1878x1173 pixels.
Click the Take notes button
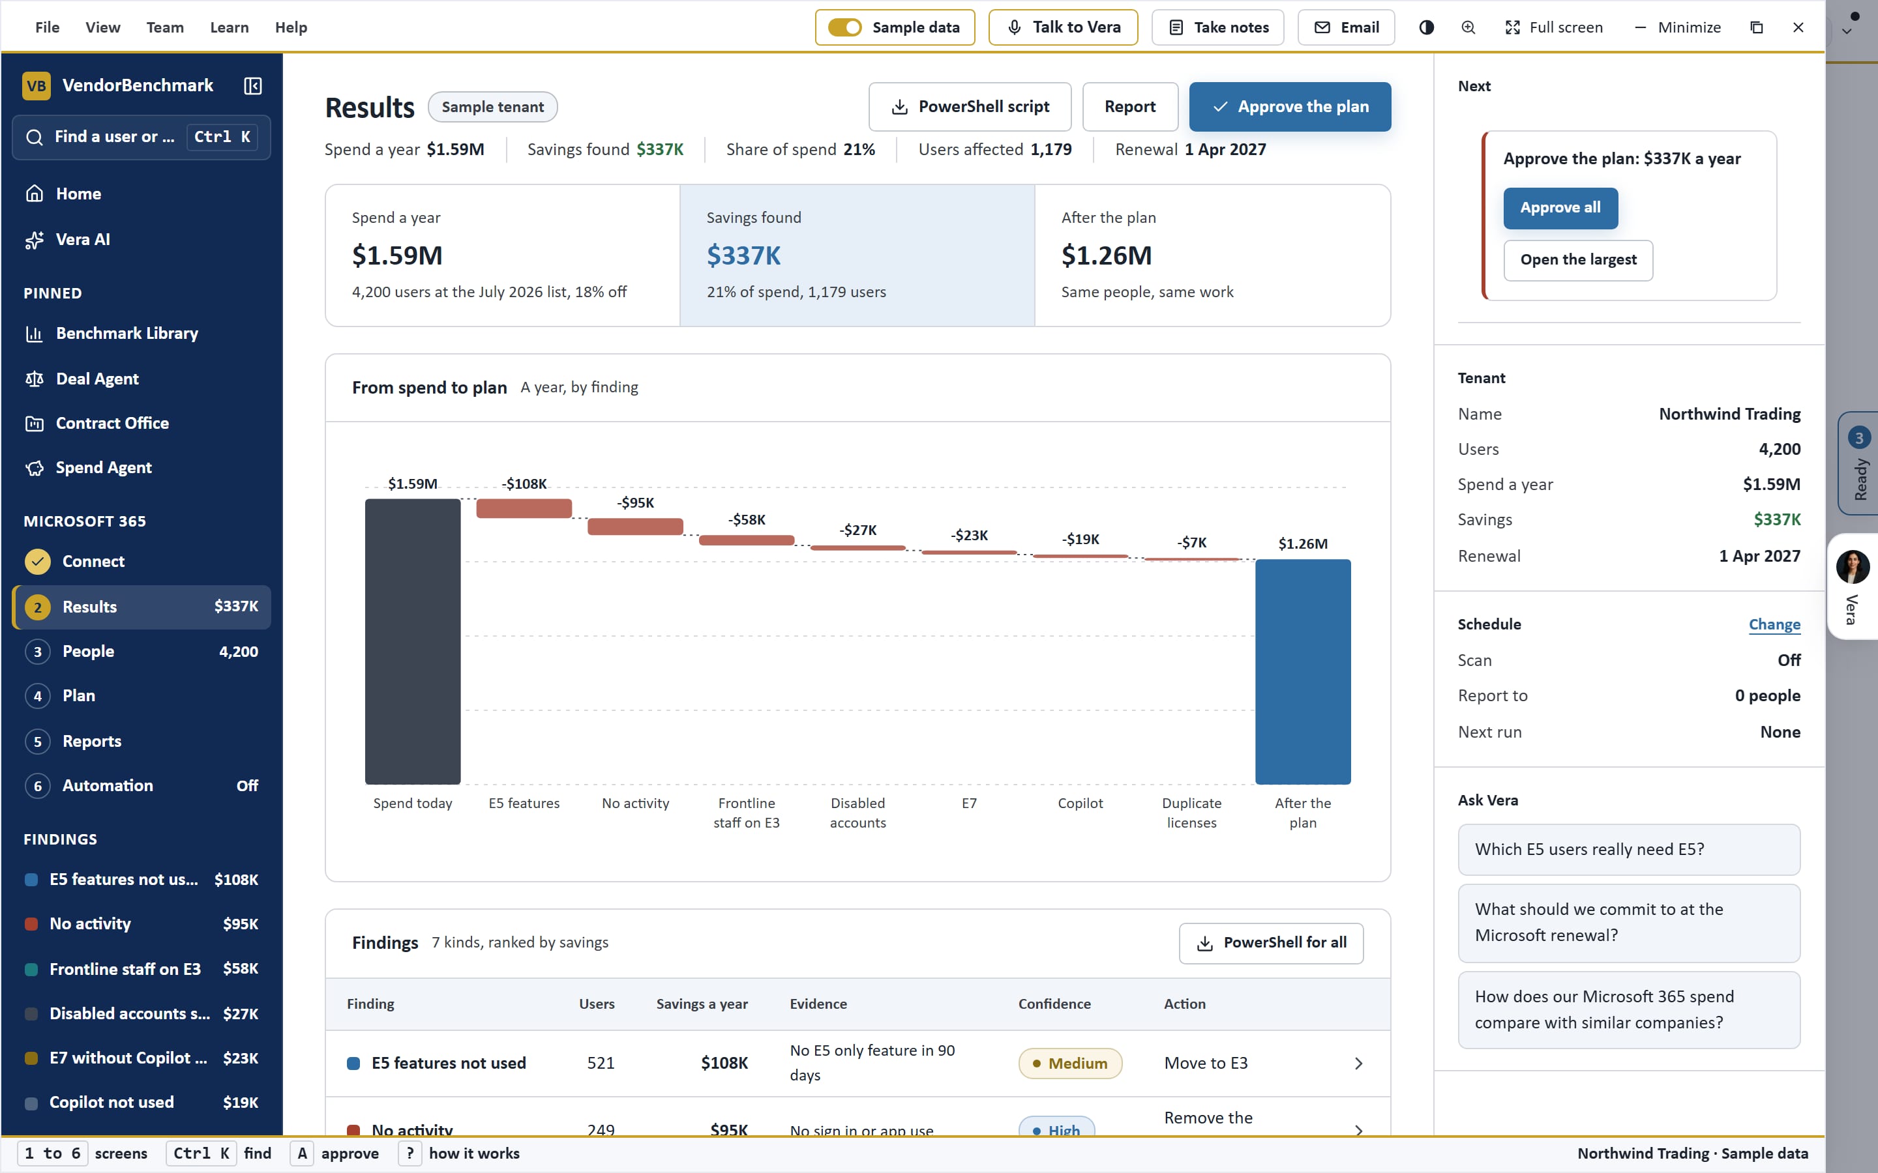(1217, 27)
